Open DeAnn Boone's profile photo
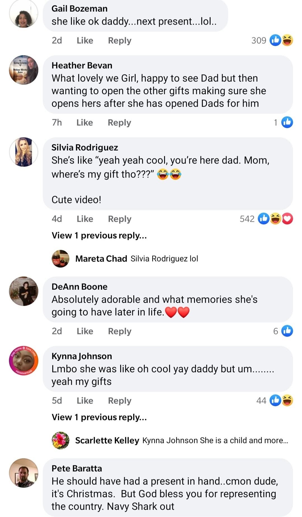Screen dimensions: 302x517 point(24,291)
